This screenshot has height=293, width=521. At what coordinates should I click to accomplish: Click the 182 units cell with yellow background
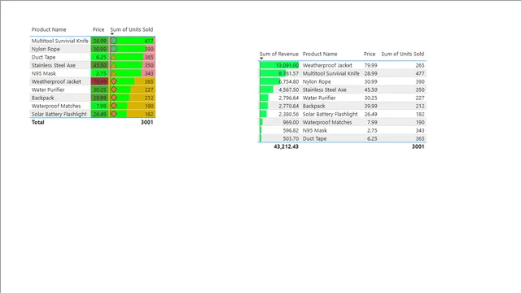[x=132, y=114]
